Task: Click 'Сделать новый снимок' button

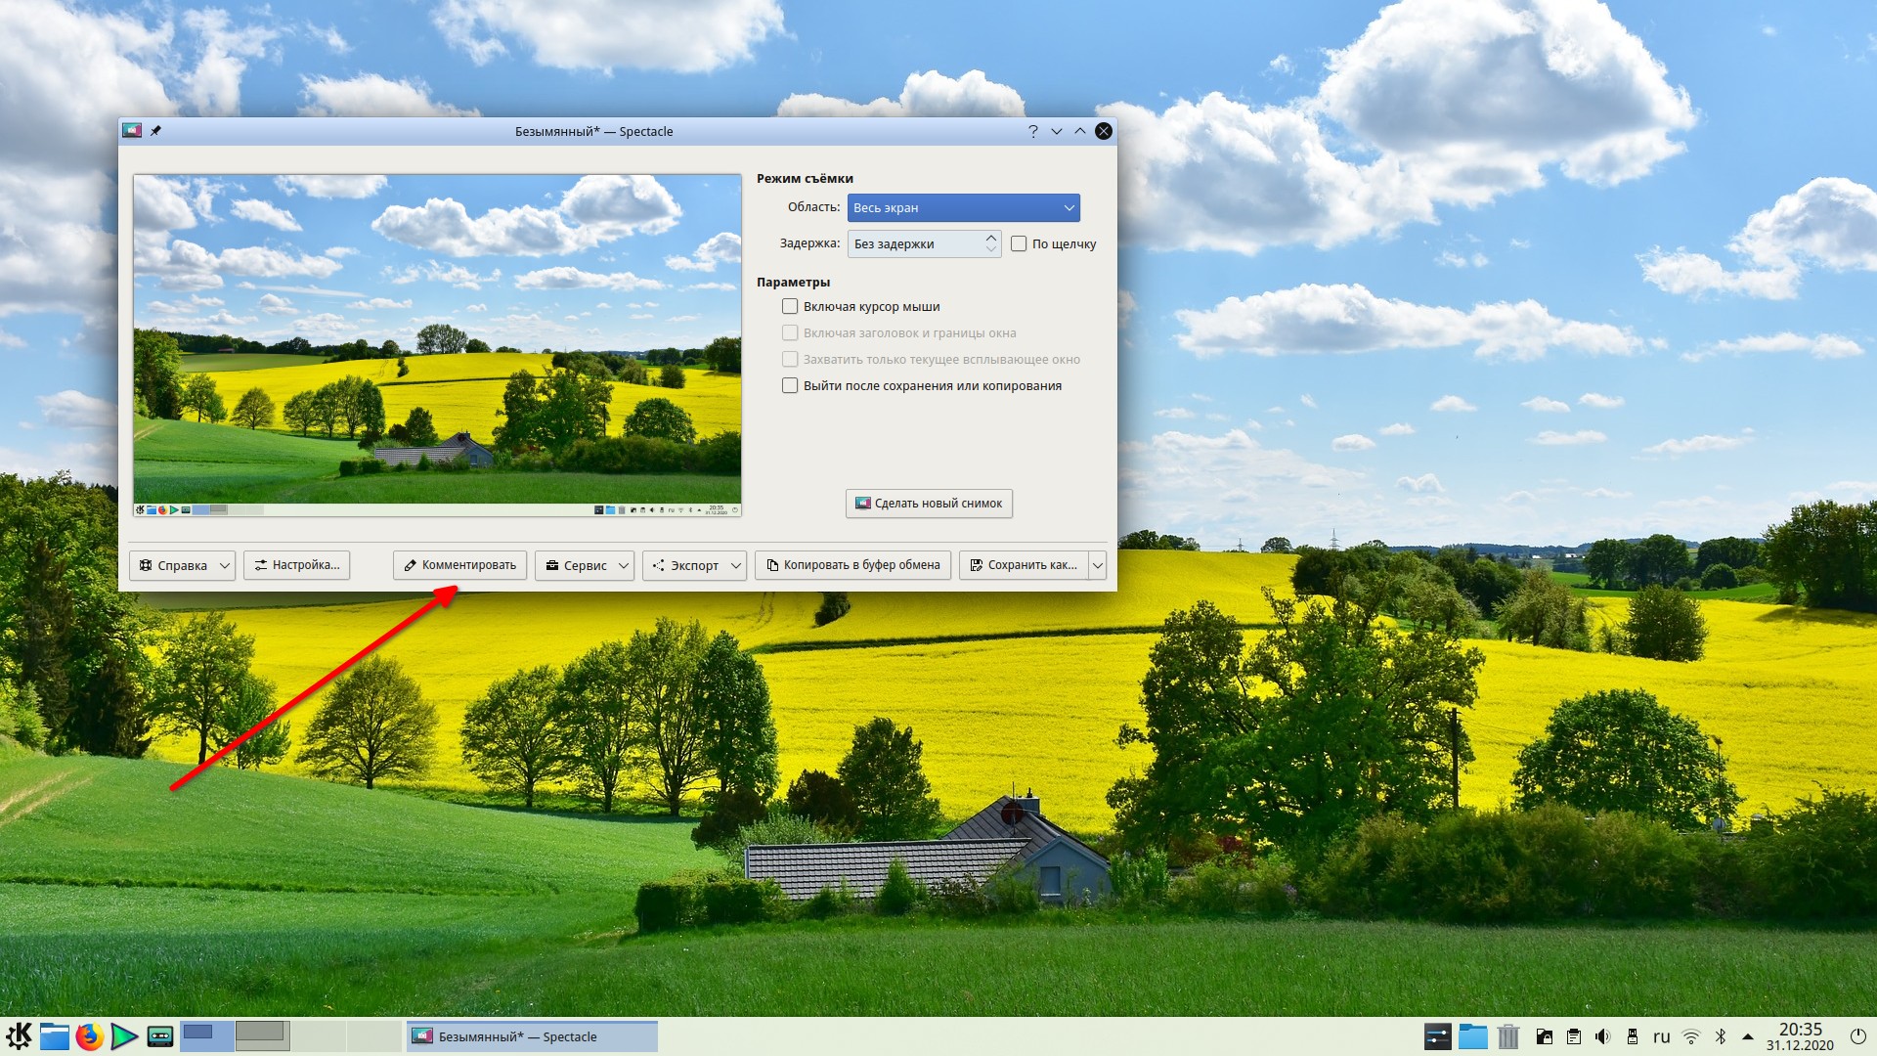Action: coord(929,504)
